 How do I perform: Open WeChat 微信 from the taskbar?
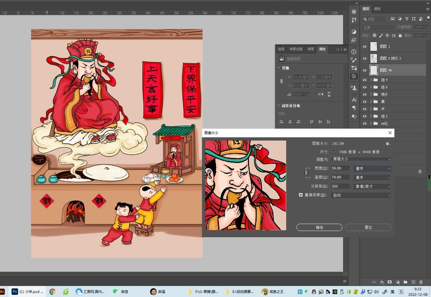pyautogui.click(x=120, y=292)
